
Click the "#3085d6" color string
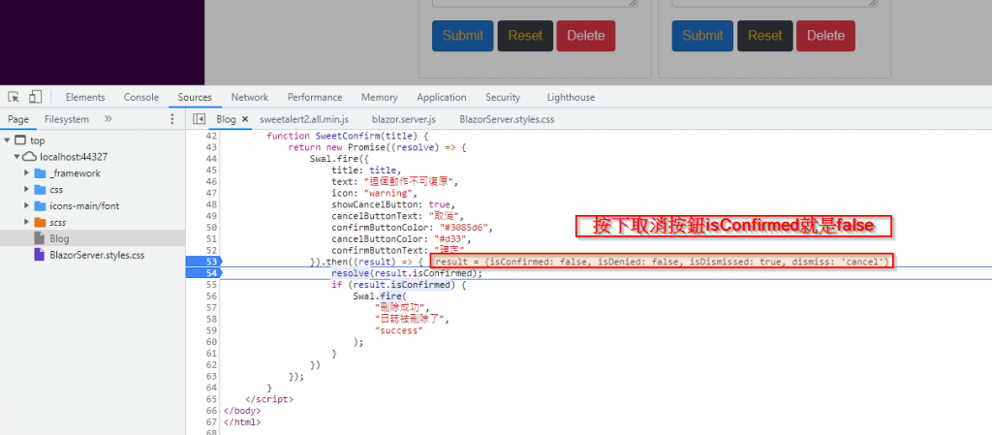click(x=465, y=228)
